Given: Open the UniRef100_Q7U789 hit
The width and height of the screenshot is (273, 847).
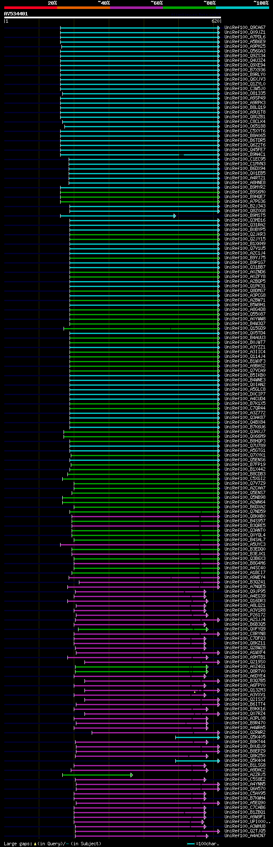Looking at the screenshot, I should point(245,446).
